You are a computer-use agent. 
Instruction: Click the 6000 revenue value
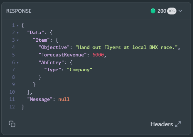(98, 55)
